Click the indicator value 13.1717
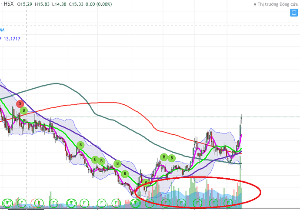300x210 pixels. 12,39
